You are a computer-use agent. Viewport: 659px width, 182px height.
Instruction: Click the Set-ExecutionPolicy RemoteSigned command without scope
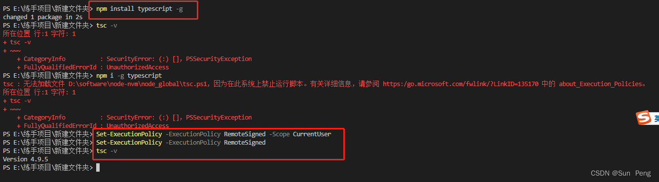pos(181,143)
